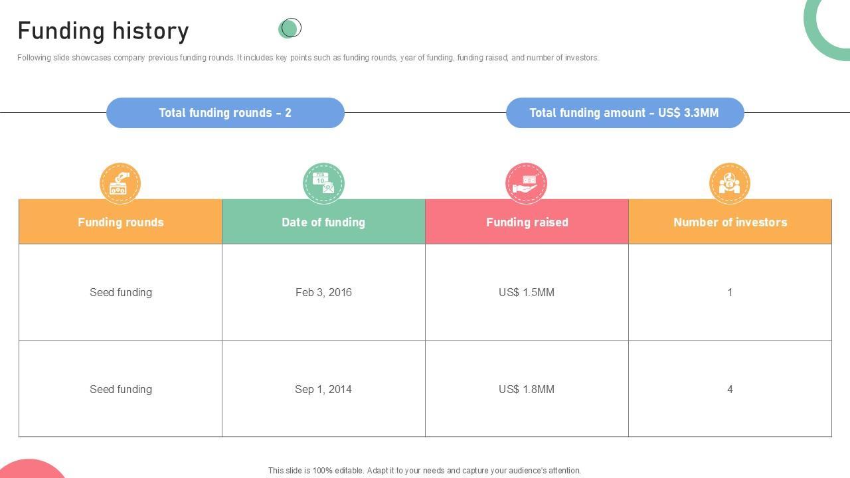850x478 pixels.
Task: Click the orange investors group icon
Action: coord(730,183)
